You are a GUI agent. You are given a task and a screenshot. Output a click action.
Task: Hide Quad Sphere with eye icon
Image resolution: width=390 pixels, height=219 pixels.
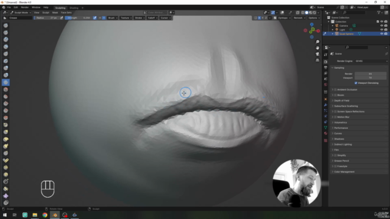[381, 33]
